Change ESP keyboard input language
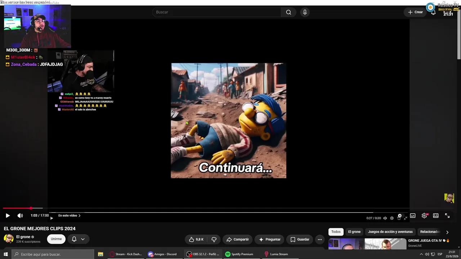 (440, 254)
